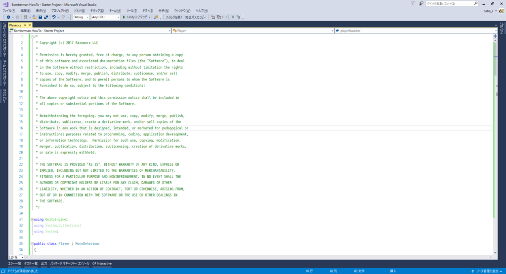The image size is (506, 274).
Task: Open the デバッグ(D) menu
Action: (x=97, y=11)
